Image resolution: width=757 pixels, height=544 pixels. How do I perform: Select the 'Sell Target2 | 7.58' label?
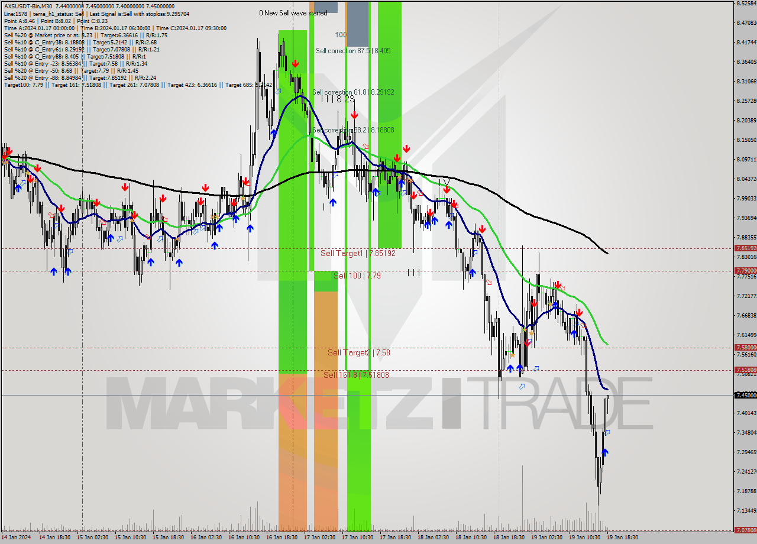point(358,352)
